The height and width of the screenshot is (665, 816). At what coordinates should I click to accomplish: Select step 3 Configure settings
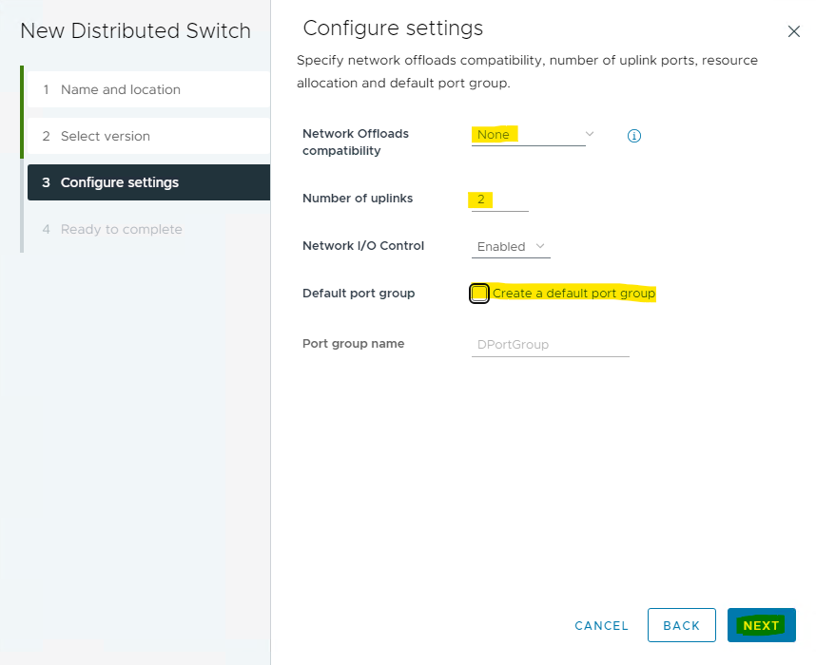[120, 182]
